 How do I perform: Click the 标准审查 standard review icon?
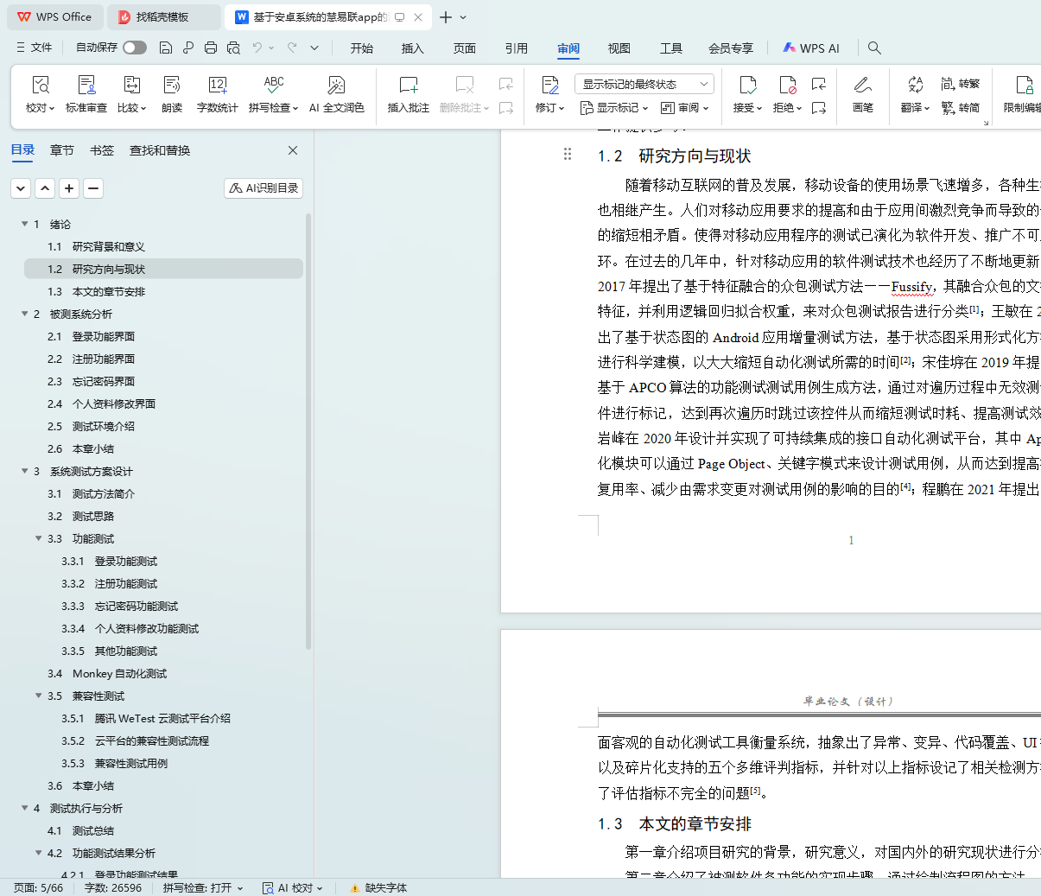click(86, 86)
